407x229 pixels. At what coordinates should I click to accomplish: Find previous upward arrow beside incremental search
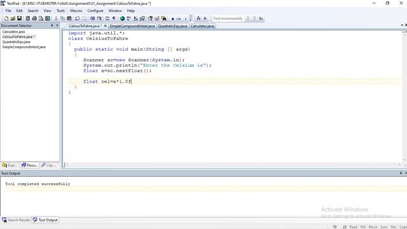point(254,18)
